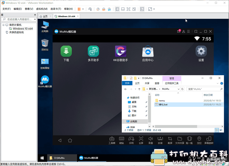This screenshot has width=229, height=166.
Task: Toggle the VMware thumbnail bar icon
Action: (123, 9)
